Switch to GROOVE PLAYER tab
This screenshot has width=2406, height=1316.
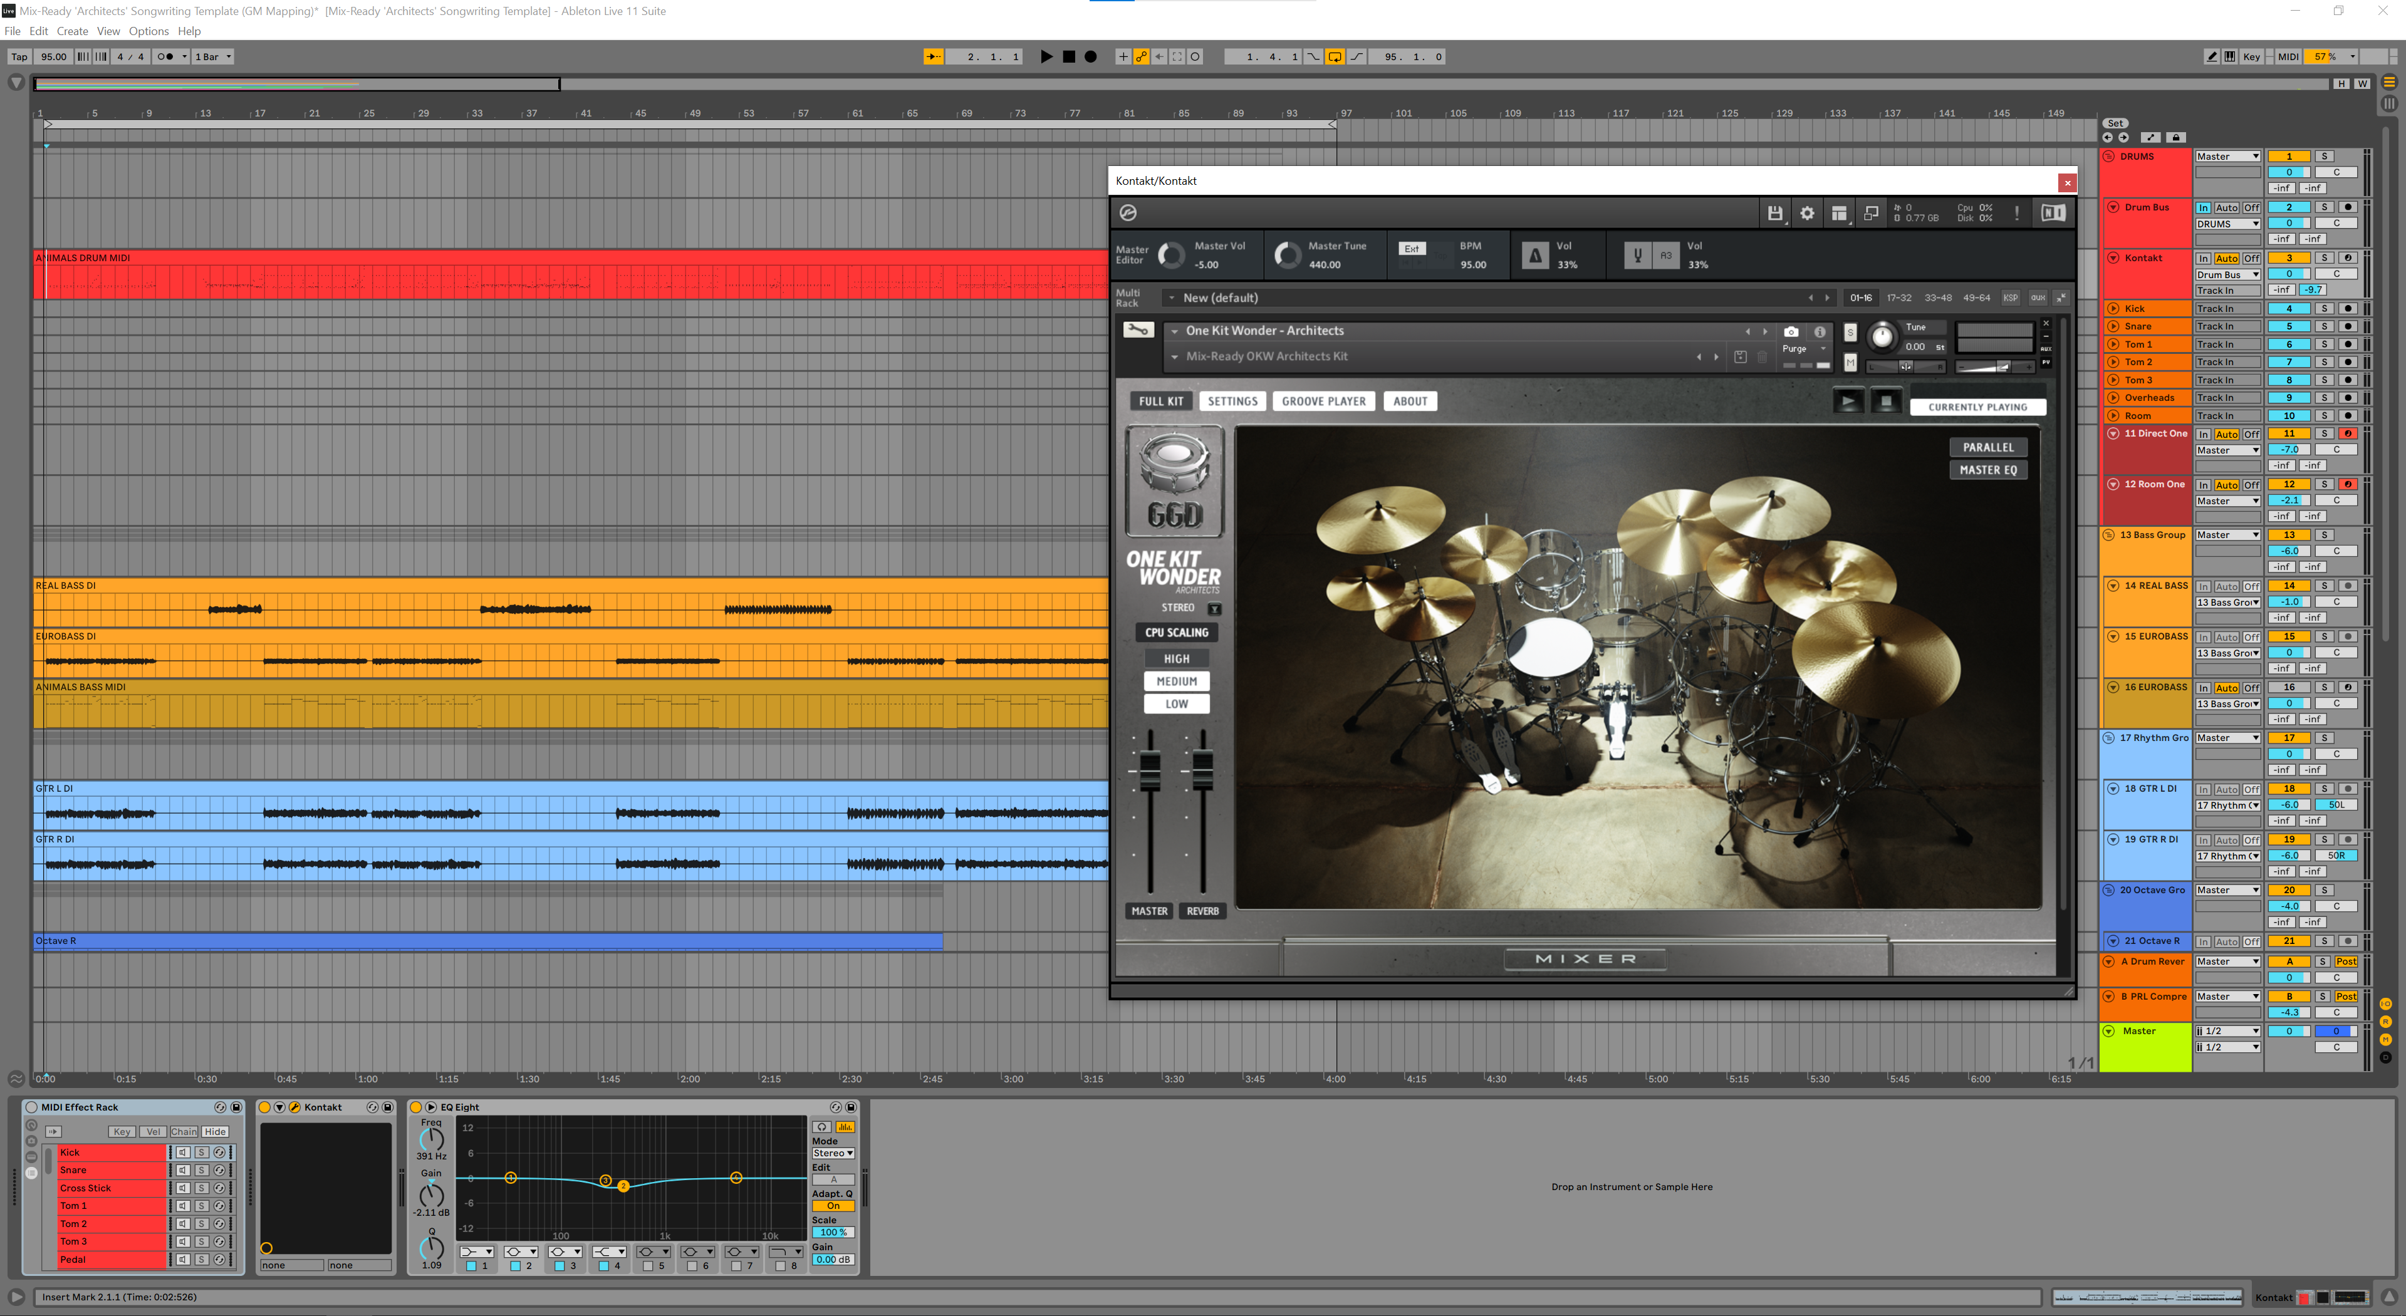click(x=1323, y=402)
